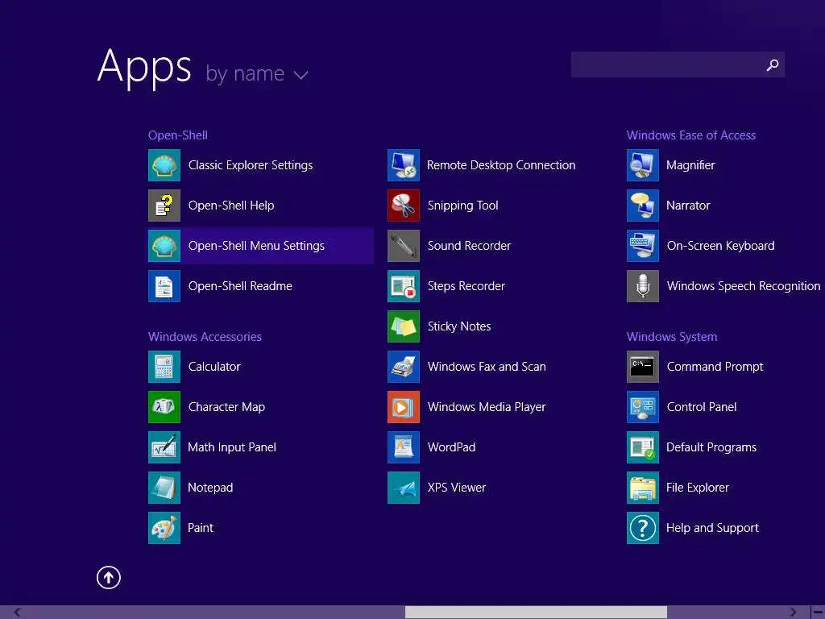
Task: Launch the Calculator icon
Action: click(164, 367)
